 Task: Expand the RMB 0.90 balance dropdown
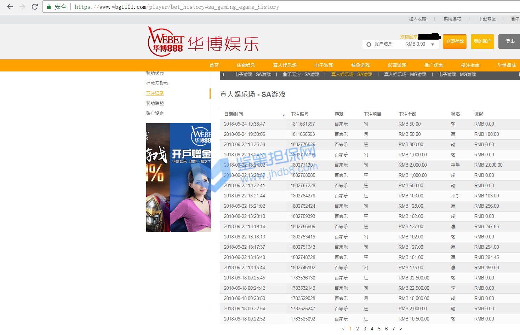point(433,44)
